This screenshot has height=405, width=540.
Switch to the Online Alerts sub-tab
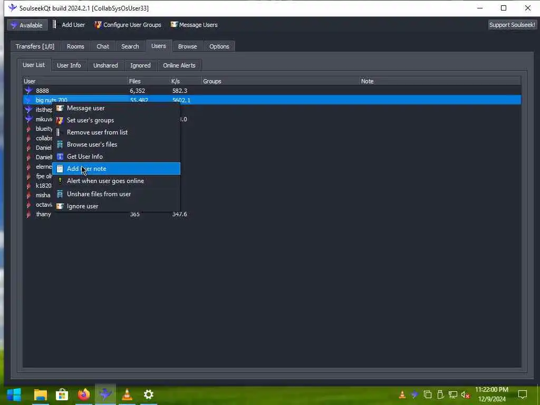click(179, 65)
